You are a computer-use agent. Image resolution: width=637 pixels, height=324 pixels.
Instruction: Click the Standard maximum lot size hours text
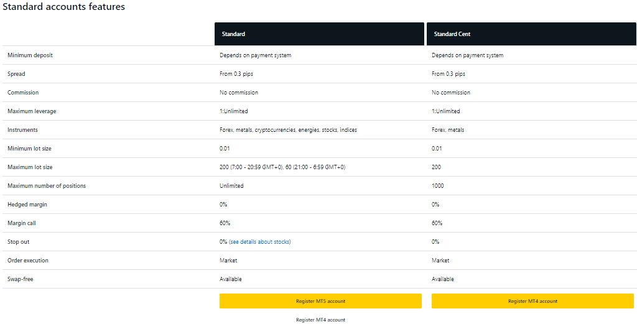[282, 167]
